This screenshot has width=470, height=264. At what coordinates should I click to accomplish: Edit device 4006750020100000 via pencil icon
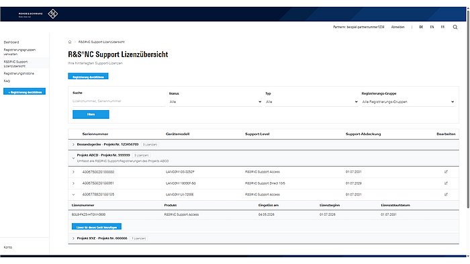coord(446,172)
